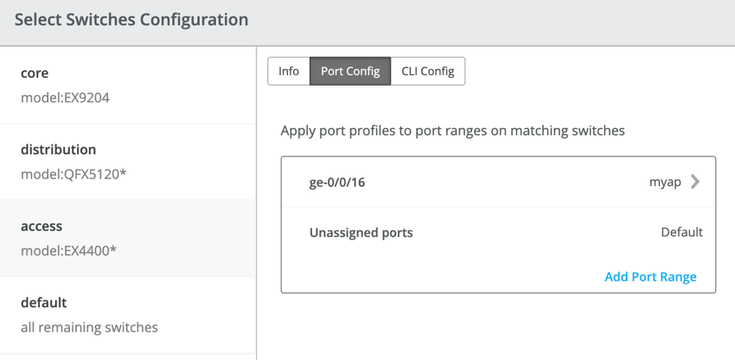Click the Default profile for unassigned ports
This screenshot has height=360, width=735.
(681, 232)
